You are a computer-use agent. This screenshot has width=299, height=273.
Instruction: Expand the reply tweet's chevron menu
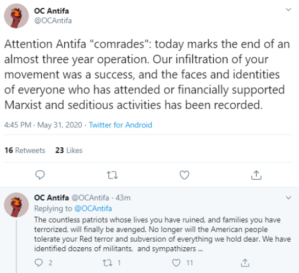pos(289,198)
